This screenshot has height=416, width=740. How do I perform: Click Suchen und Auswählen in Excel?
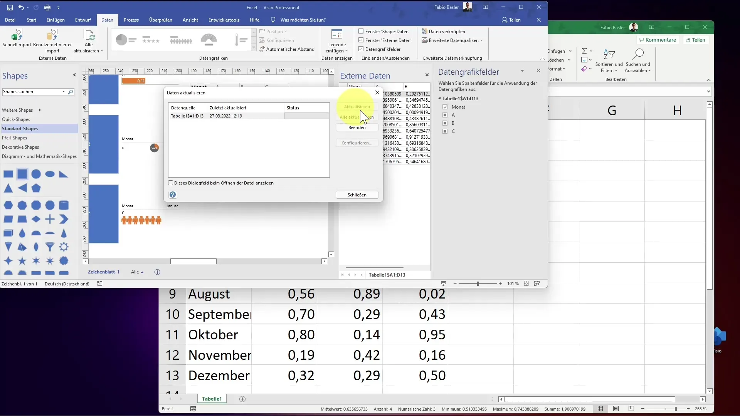coord(638,60)
